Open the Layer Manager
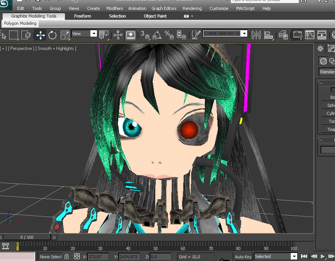Viewport: 335px width, 261px height. (x=283, y=35)
